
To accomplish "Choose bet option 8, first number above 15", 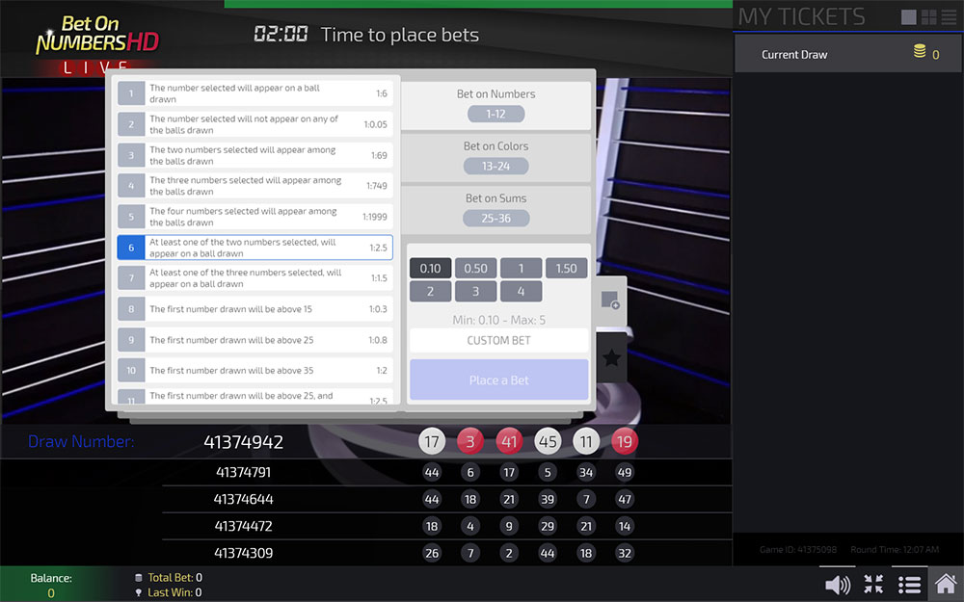I will [x=254, y=309].
